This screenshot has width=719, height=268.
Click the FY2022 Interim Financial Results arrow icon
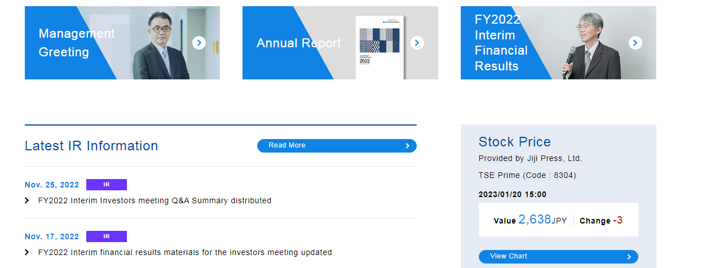click(635, 43)
